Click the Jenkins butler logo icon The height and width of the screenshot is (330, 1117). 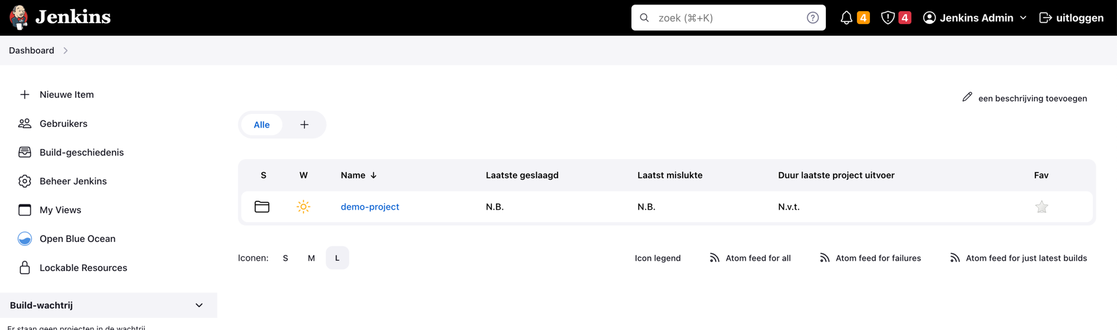19,17
